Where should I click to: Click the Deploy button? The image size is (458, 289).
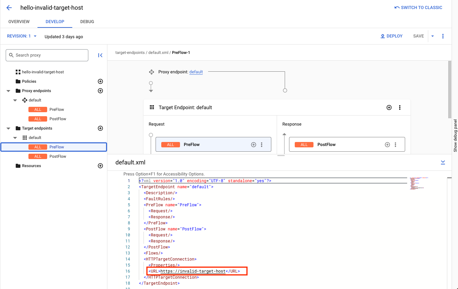click(391, 36)
